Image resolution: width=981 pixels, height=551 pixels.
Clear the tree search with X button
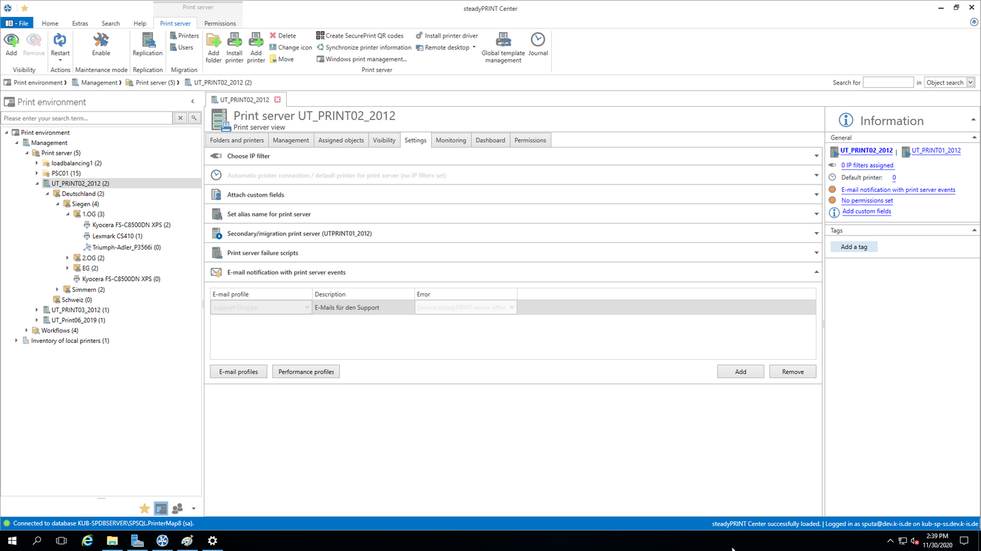pyautogui.click(x=181, y=118)
